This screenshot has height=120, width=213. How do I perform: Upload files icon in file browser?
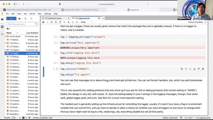pos(25,19)
